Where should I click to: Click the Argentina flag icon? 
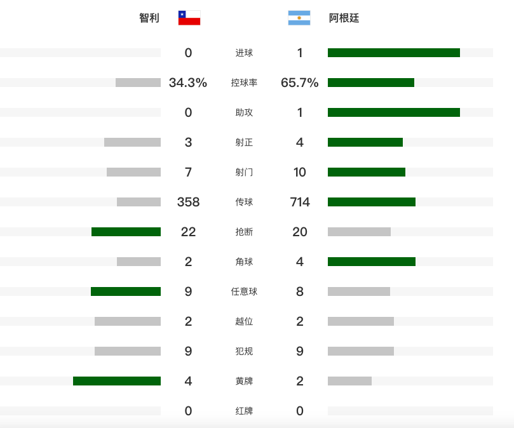point(299,18)
